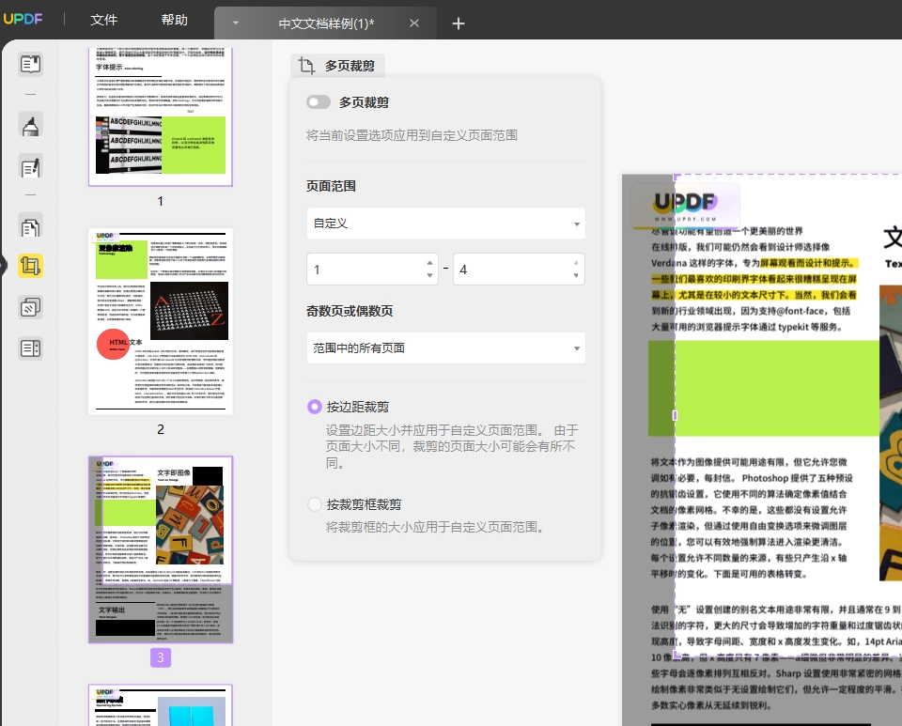The width and height of the screenshot is (902, 726).
Task: Open the 帮助 menu
Action: coord(175,20)
